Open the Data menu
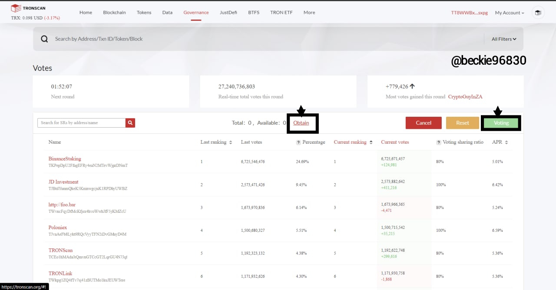Image resolution: width=556 pixels, height=290 pixels. click(167, 13)
